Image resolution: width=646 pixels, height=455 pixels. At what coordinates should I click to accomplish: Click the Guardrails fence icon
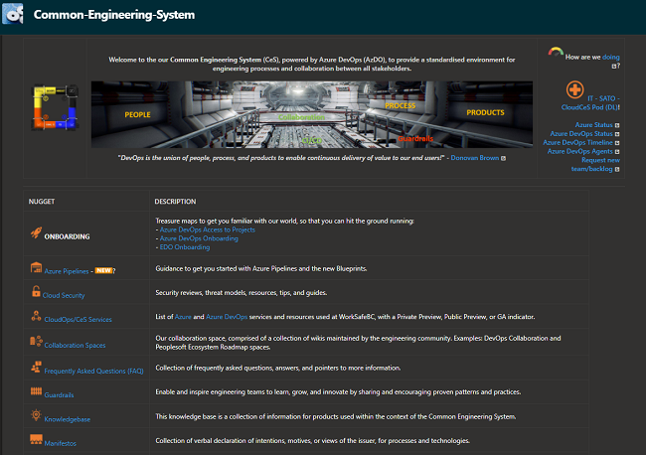[36, 391]
